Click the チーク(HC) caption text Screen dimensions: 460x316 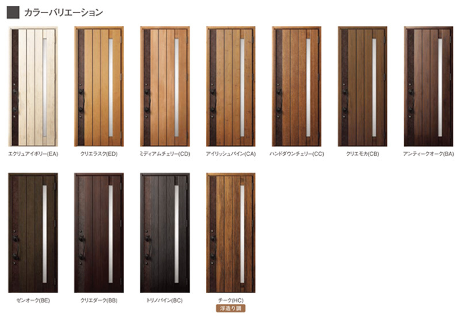231,300
